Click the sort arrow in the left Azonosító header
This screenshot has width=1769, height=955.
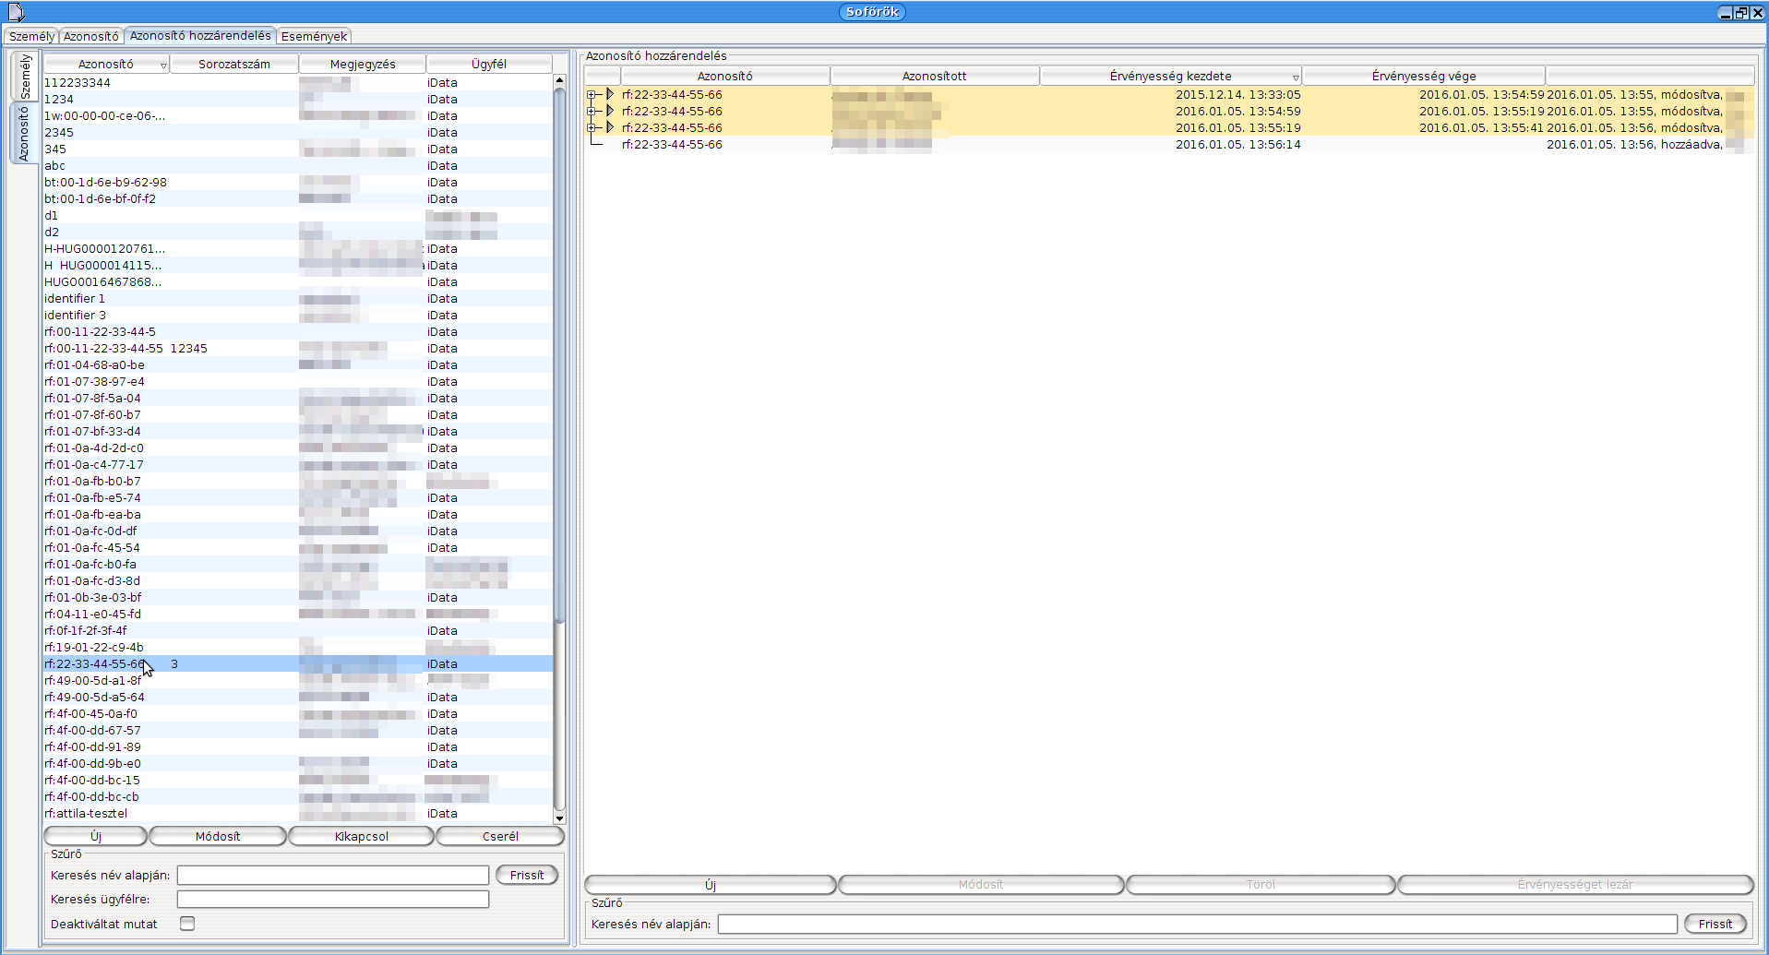point(163,66)
